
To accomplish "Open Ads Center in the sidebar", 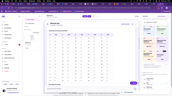I will tap(8, 51).
